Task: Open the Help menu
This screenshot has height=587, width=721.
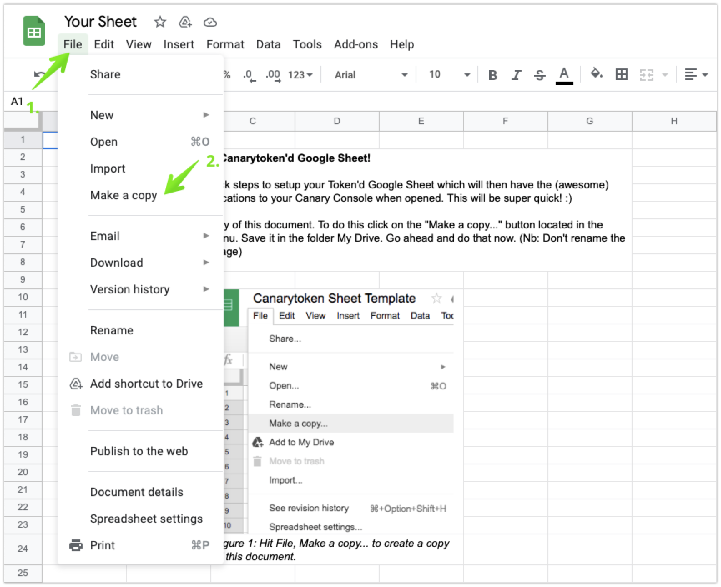Action: 402,44
